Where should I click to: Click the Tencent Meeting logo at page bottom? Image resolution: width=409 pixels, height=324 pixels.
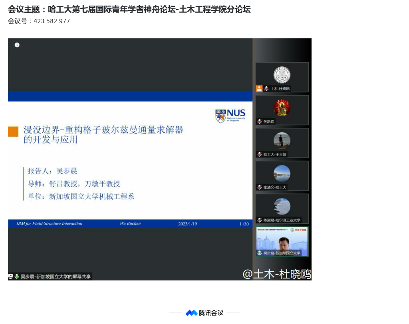pos(192,313)
